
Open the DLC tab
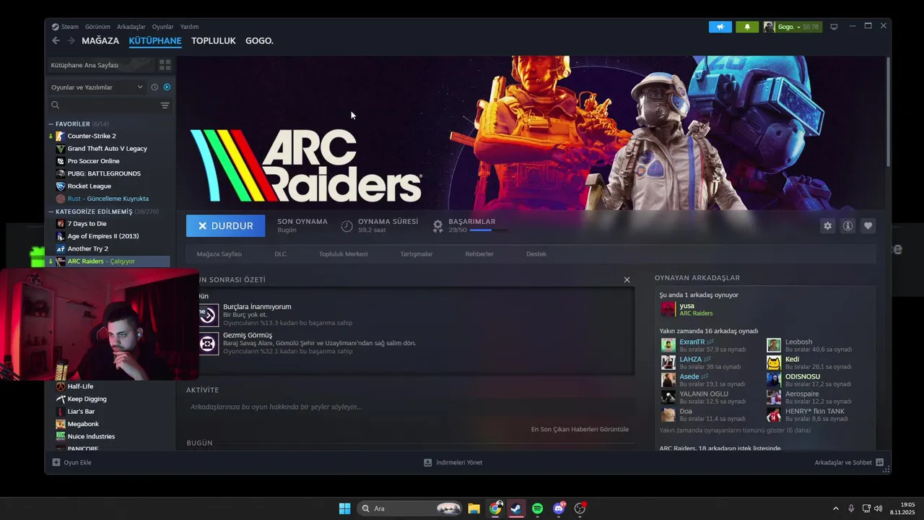(281, 254)
